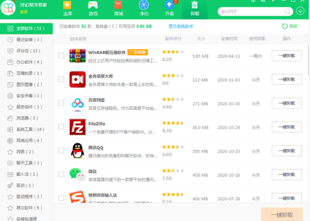This screenshot has height=221, width=310.
Task: Click the WinRAR application icon
Action: point(78,56)
